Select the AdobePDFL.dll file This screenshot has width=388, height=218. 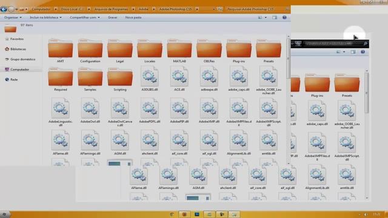150,111
